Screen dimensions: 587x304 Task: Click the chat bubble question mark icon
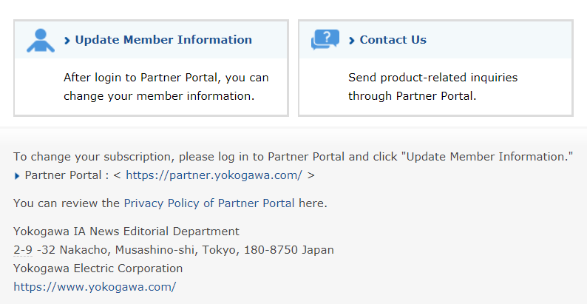(x=325, y=39)
